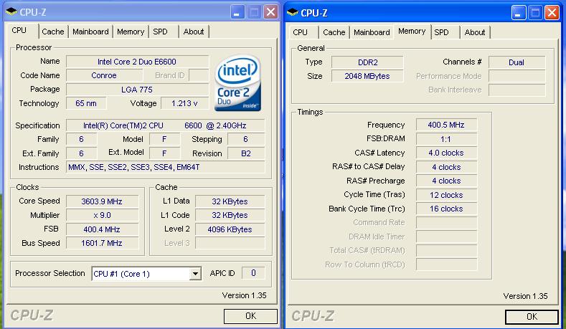The image size is (566, 329).
Task: Click the Name field Intel Core 2 Duo E6600
Action: click(x=137, y=62)
